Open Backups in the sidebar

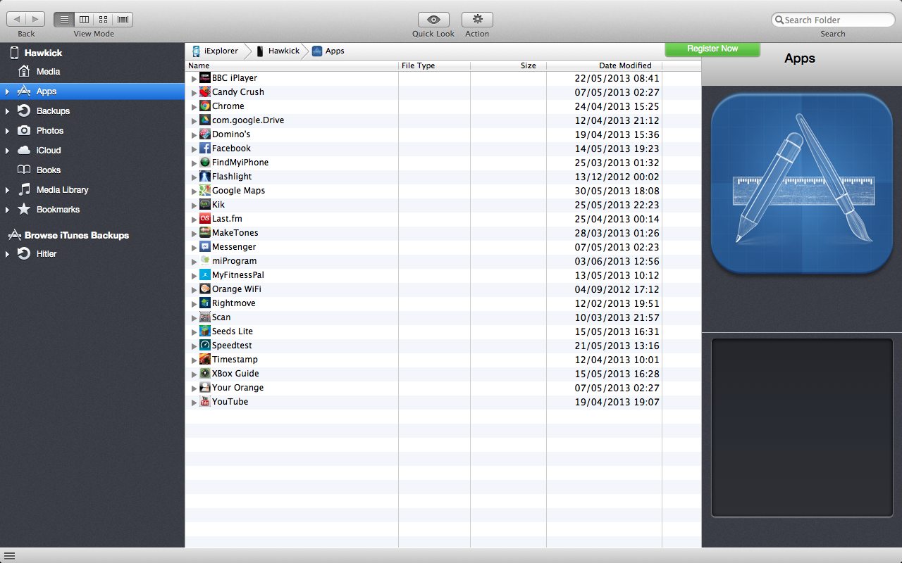coord(53,111)
